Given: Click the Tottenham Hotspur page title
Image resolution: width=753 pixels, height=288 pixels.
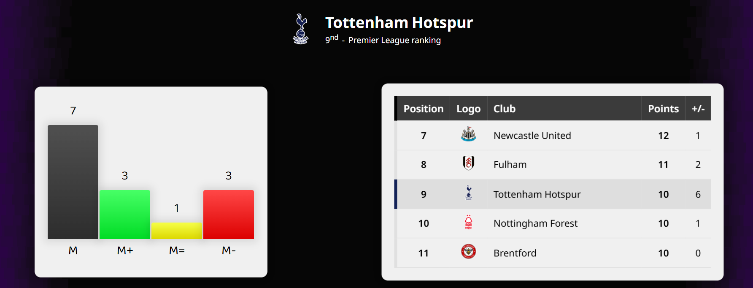Looking at the screenshot, I should 399,22.
